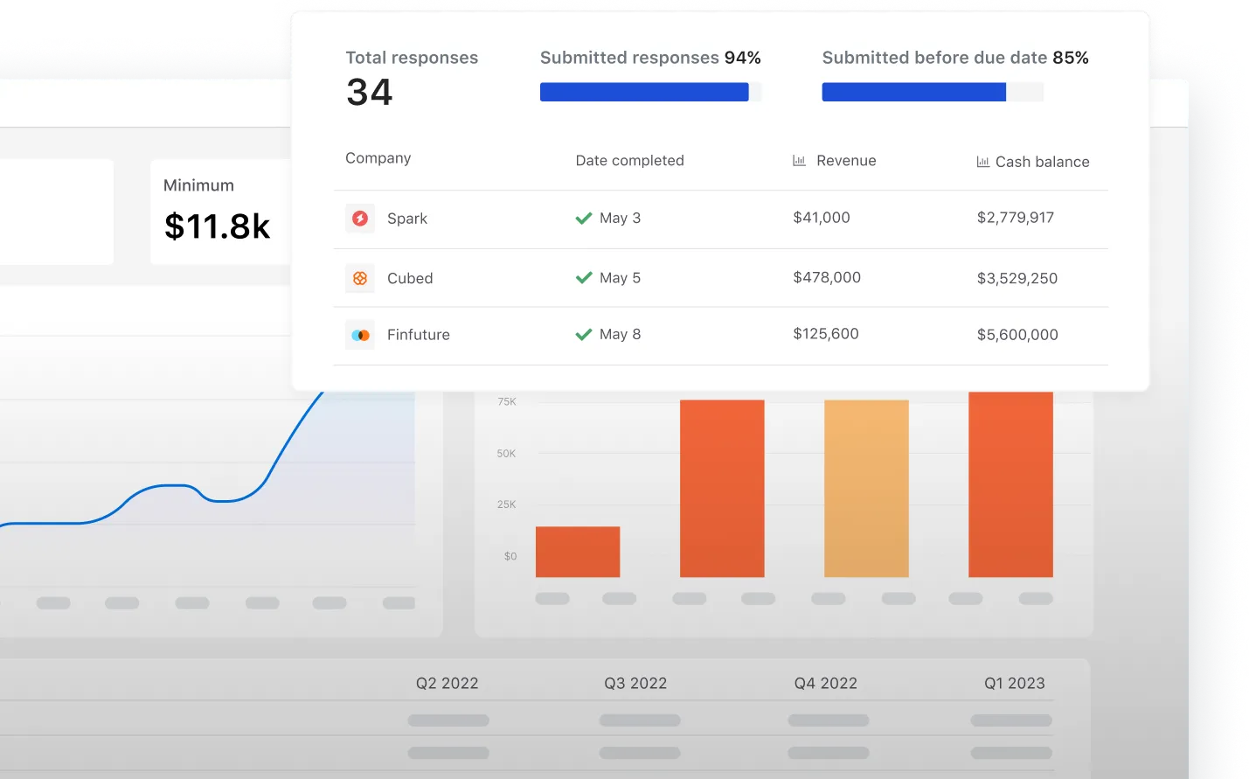The height and width of the screenshot is (779, 1249).
Task: Click the May 3 completion date
Action: coord(620,218)
